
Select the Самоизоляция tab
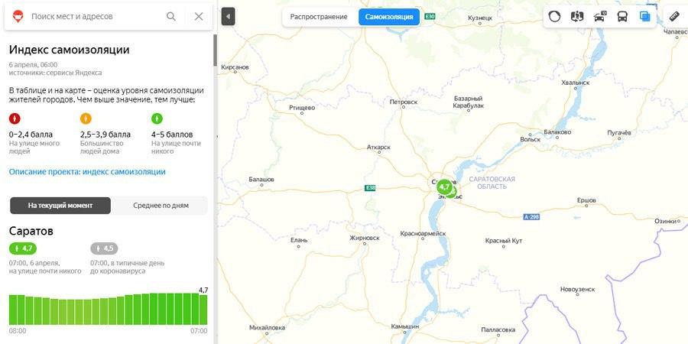pos(389,17)
